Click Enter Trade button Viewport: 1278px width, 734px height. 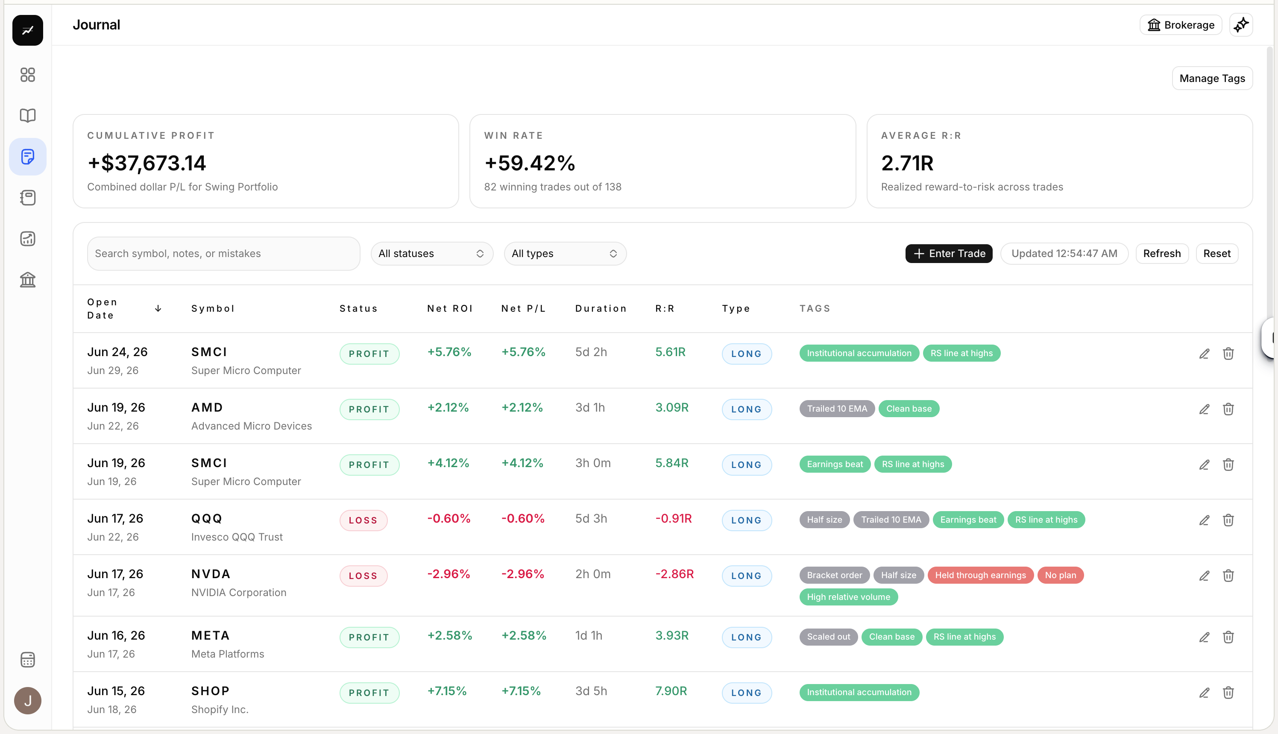[x=949, y=254]
